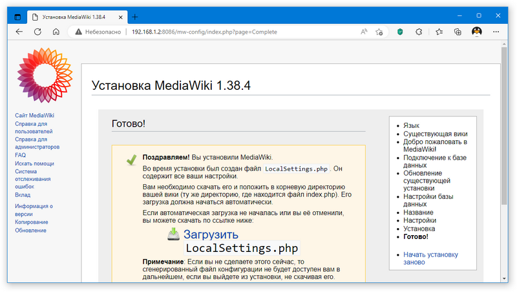Click "Добро пожаловать в MediaWiki!" step

click(x=435, y=145)
